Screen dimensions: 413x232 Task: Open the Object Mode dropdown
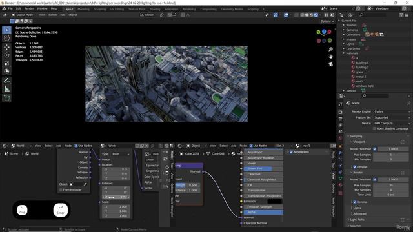pos(23,15)
